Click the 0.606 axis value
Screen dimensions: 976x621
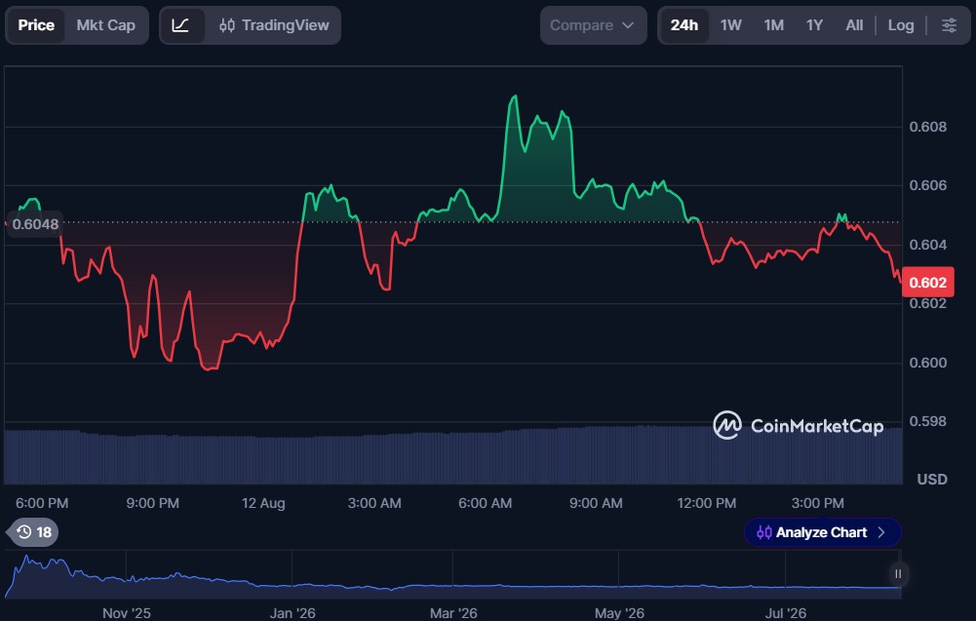point(927,185)
